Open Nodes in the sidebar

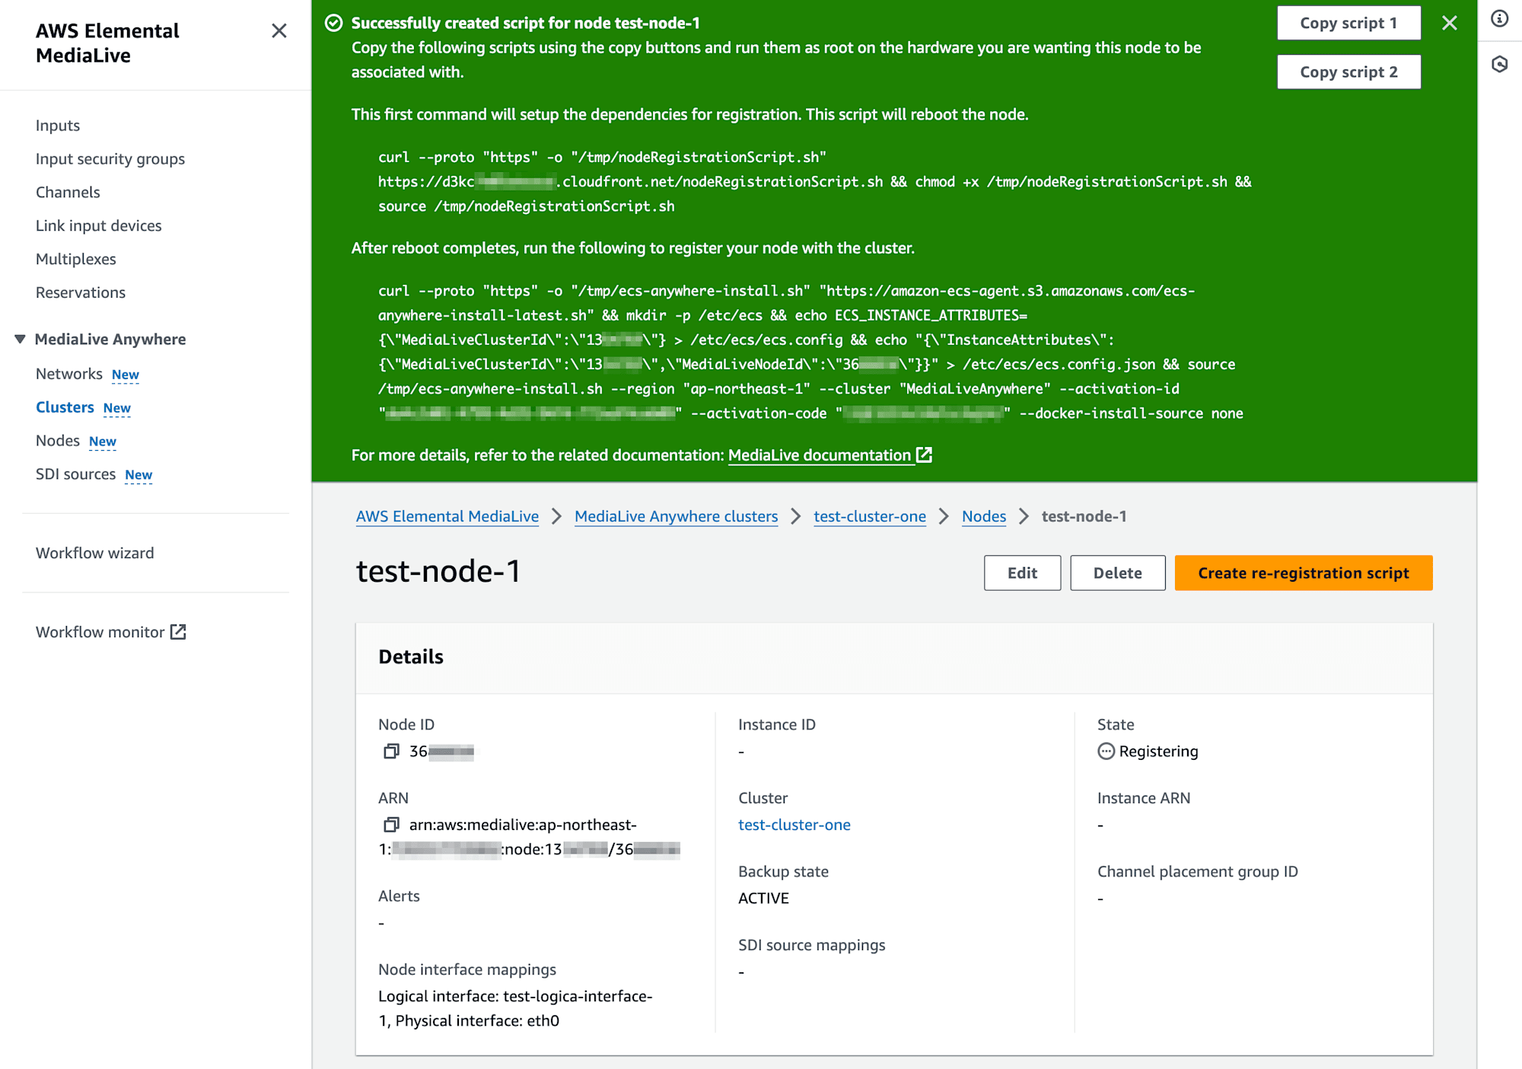pos(58,441)
